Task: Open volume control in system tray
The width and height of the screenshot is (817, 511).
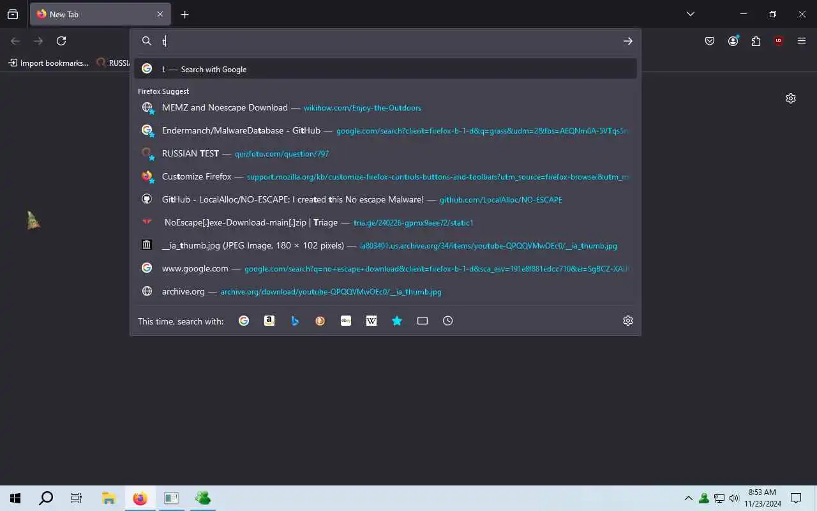Action: coord(734,498)
